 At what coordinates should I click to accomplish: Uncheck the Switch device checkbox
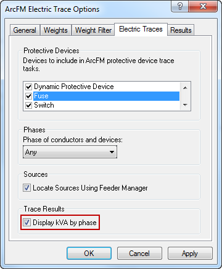pos(28,105)
